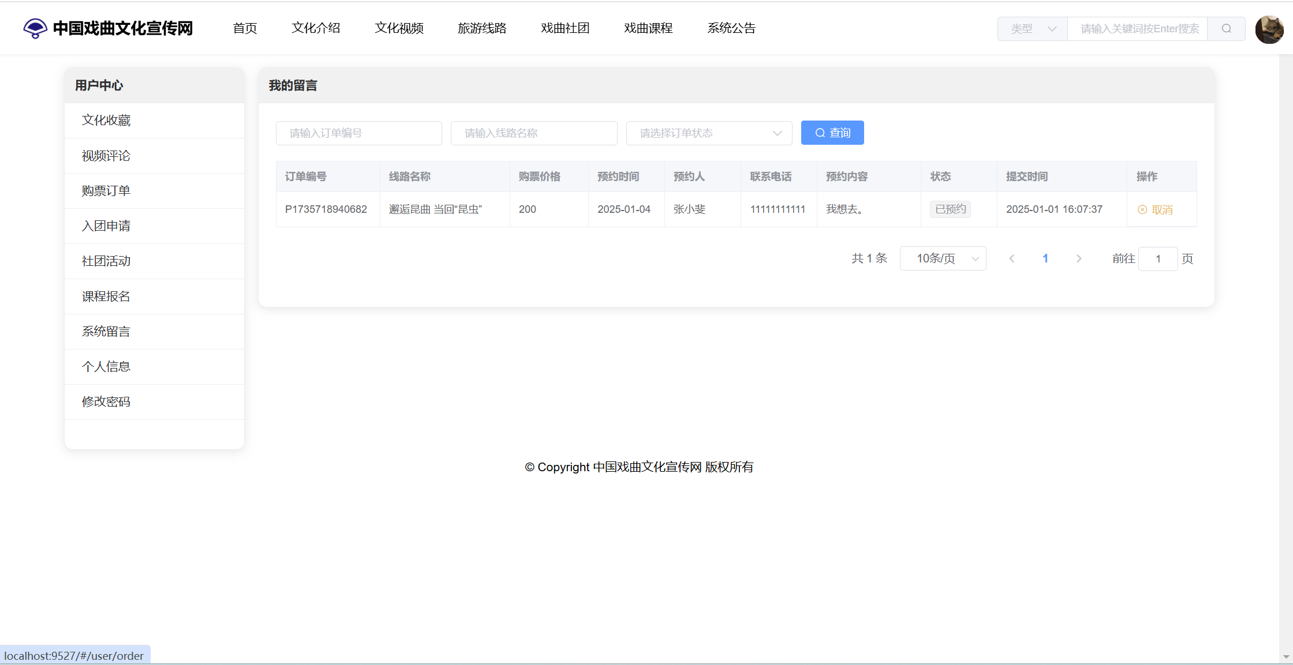The image size is (1293, 665).
Task: Open 修改密码 in the sidebar
Action: pyautogui.click(x=106, y=402)
